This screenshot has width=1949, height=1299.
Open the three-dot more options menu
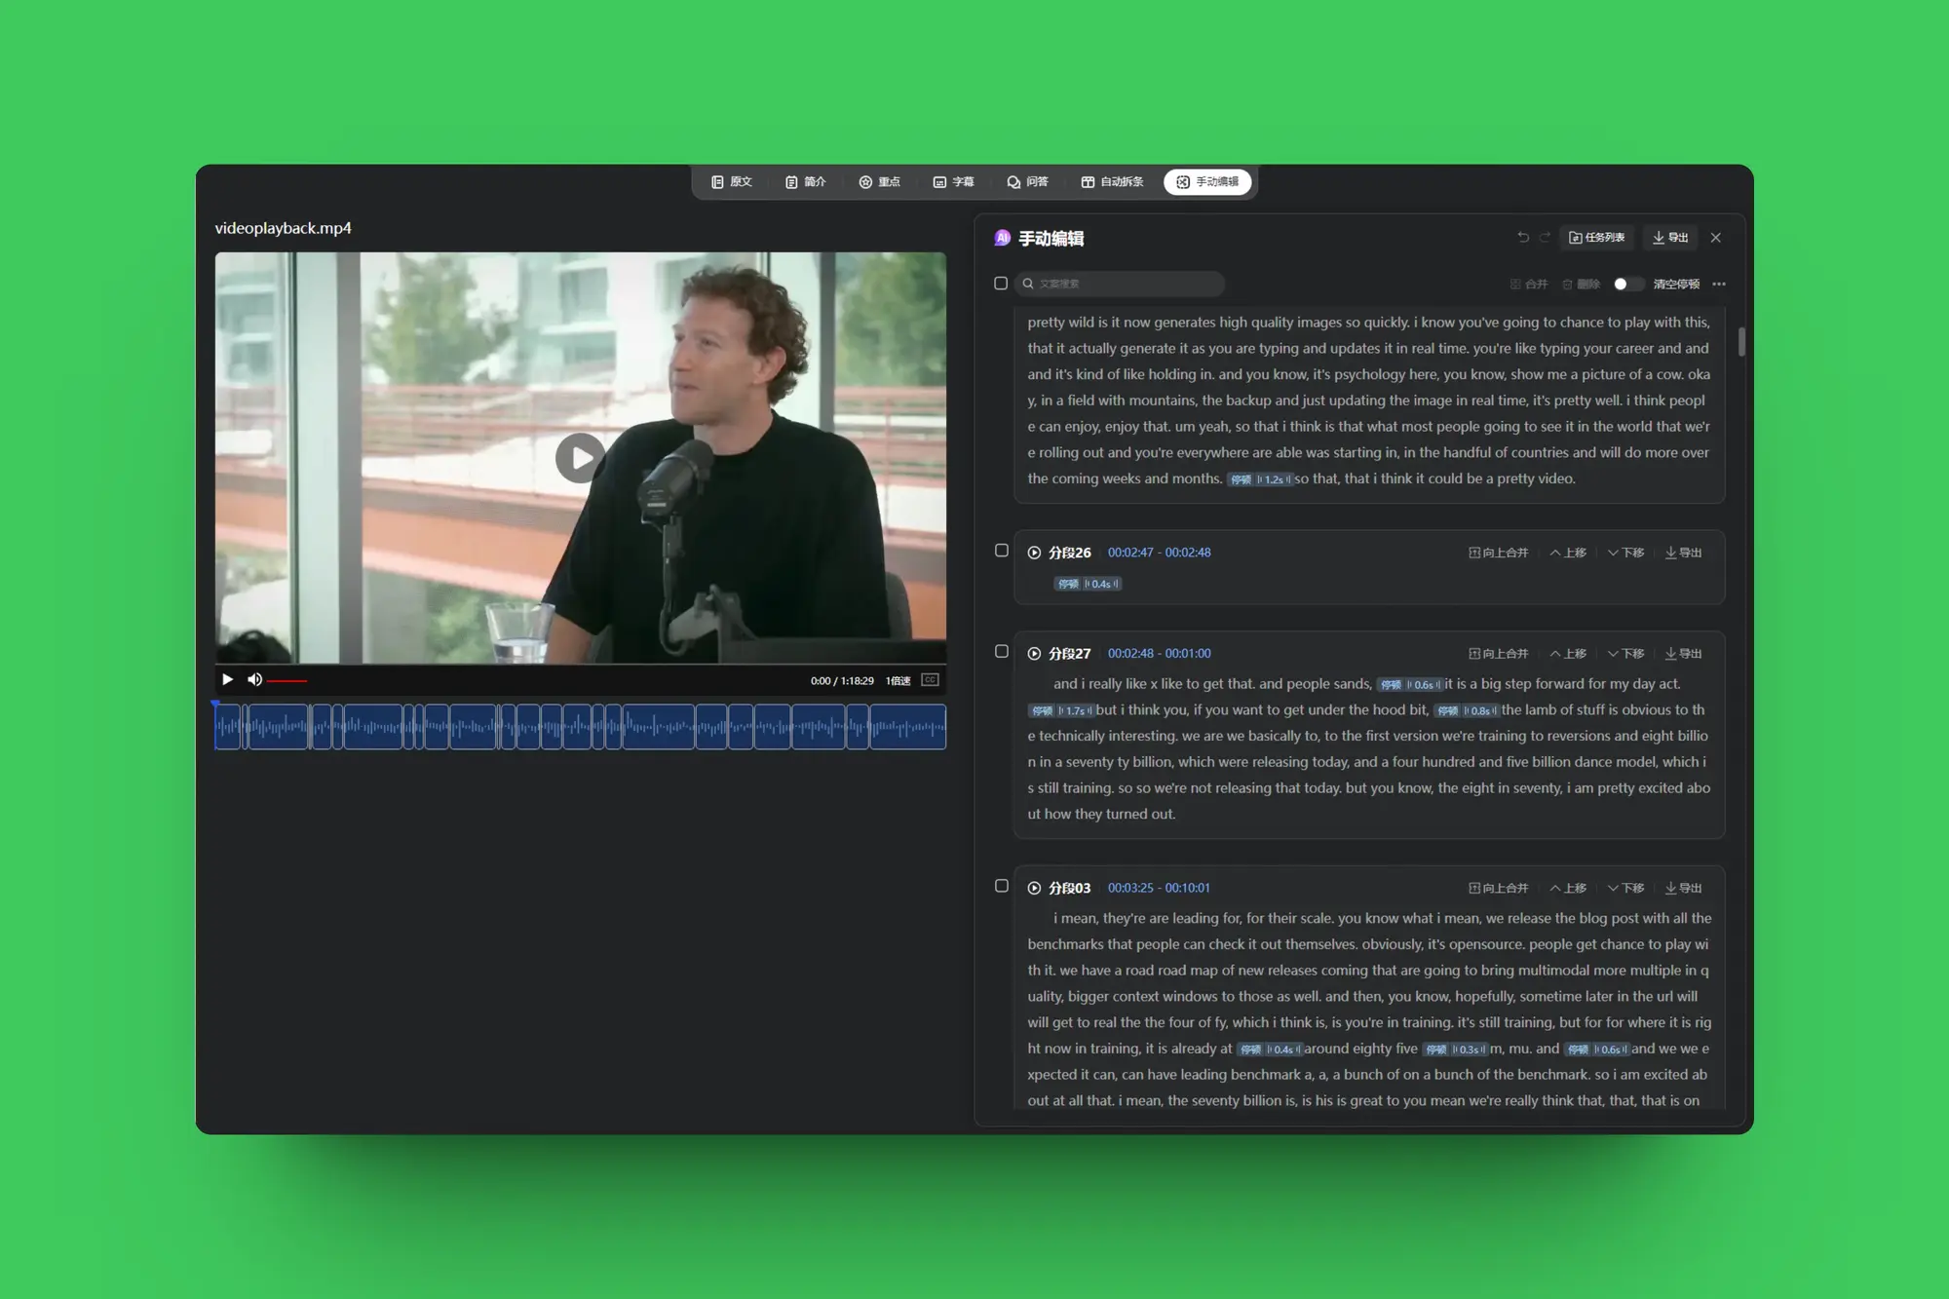[x=1719, y=284]
